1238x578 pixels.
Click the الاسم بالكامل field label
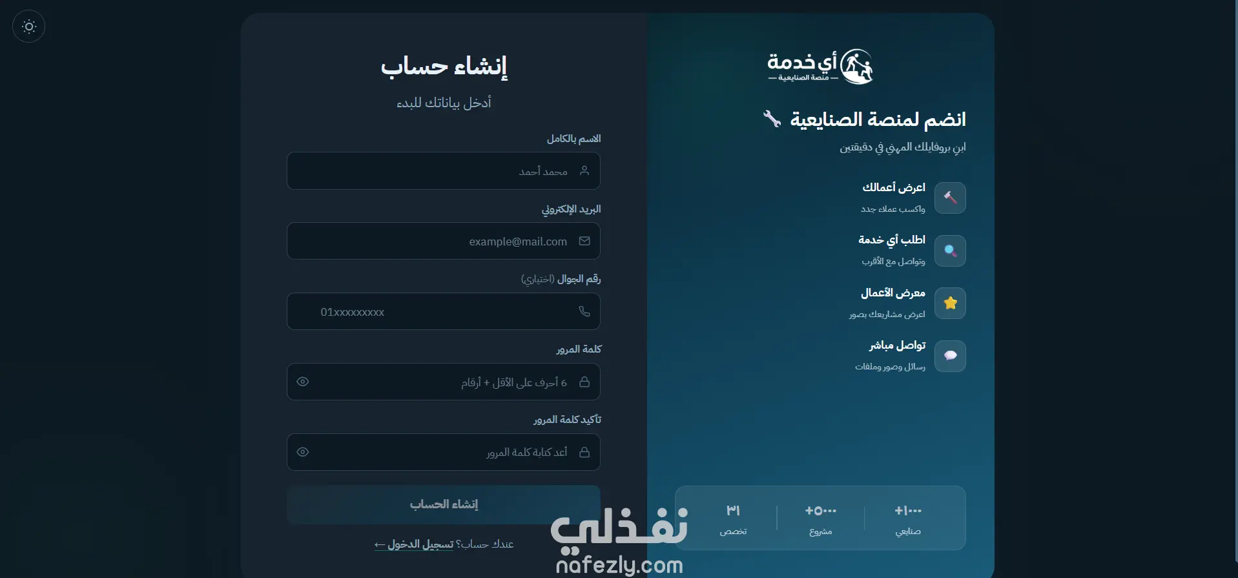tap(574, 139)
